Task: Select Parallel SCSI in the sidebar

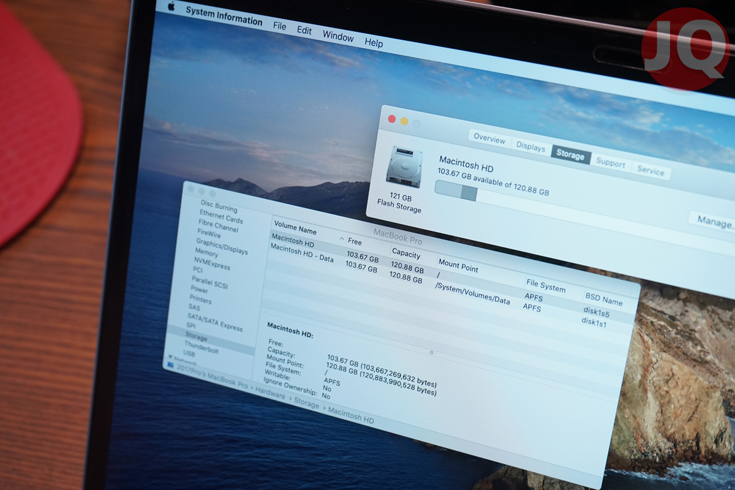Action: 209,282
